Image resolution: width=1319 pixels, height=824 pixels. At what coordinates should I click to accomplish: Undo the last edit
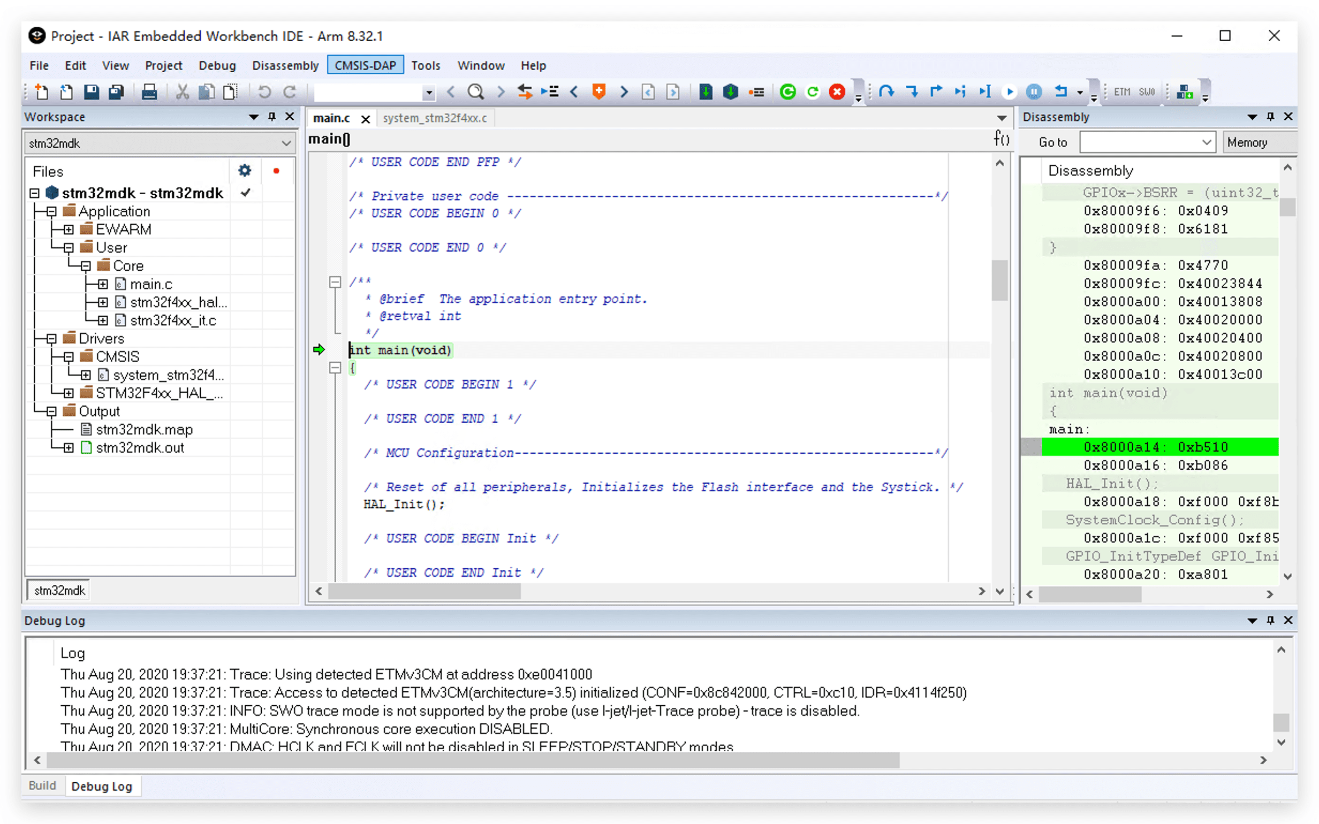[x=264, y=91]
